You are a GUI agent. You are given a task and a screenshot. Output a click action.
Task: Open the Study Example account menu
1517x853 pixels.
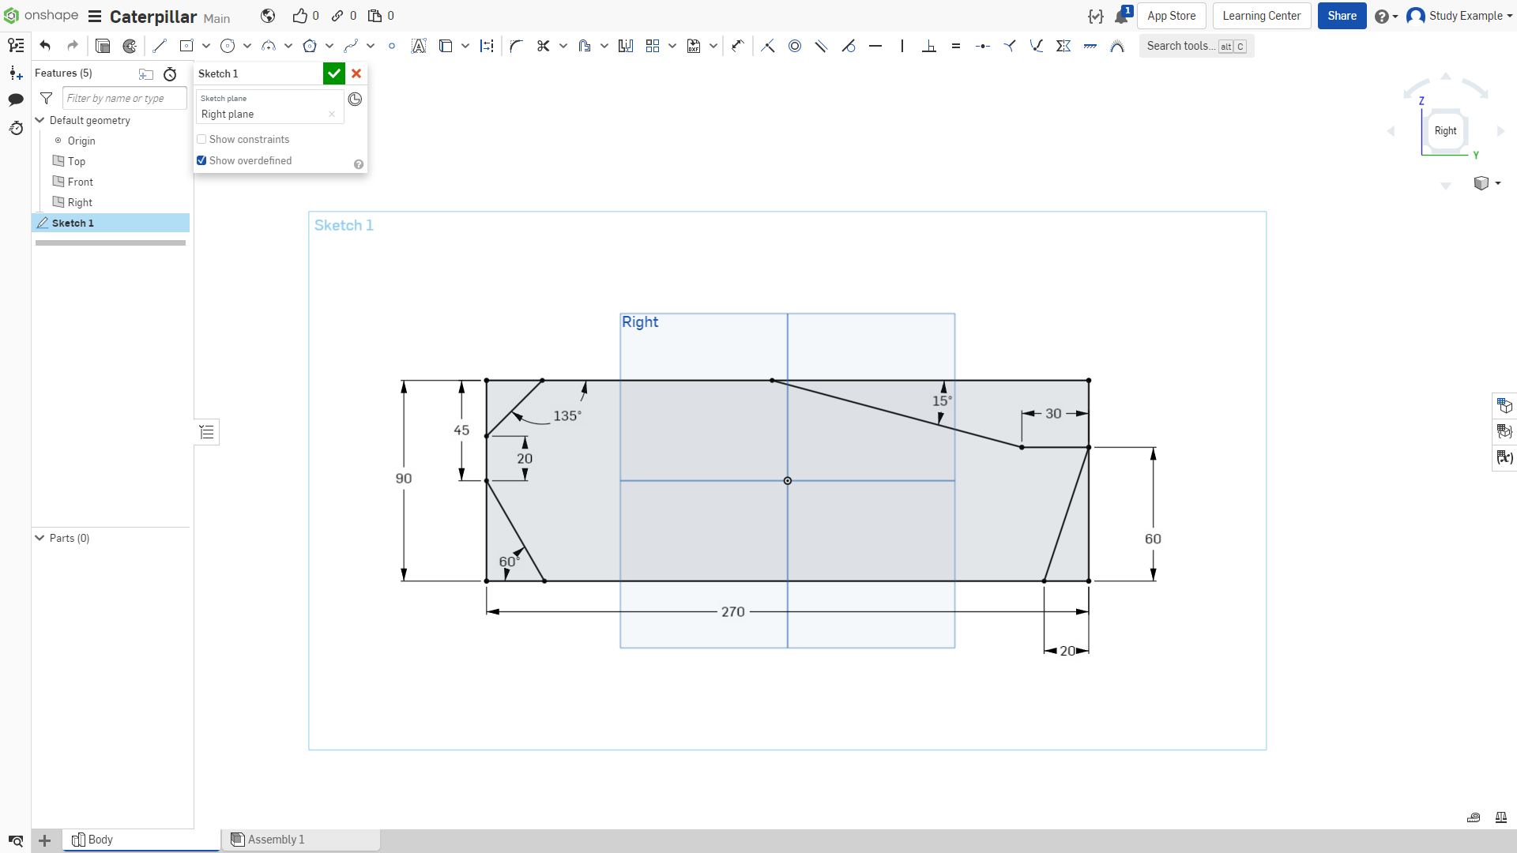(1459, 16)
